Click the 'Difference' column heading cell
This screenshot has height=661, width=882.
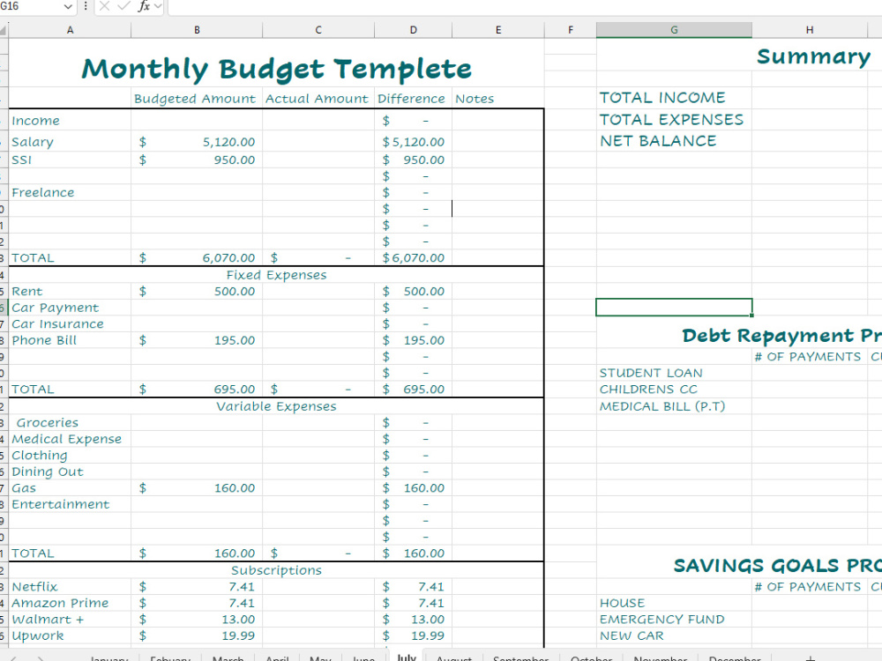(x=414, y=99)
